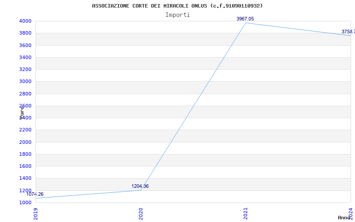Screen dimensions: 355x222
Task: Click the 2200 y-axis tick label
Action: pos(25,130)
